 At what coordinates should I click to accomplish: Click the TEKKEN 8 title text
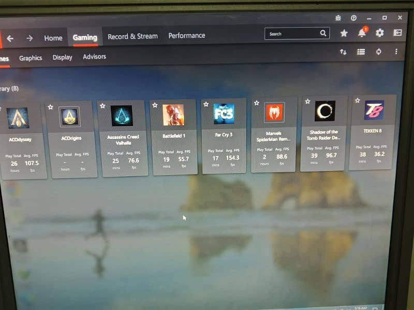(x=373, y=131)
